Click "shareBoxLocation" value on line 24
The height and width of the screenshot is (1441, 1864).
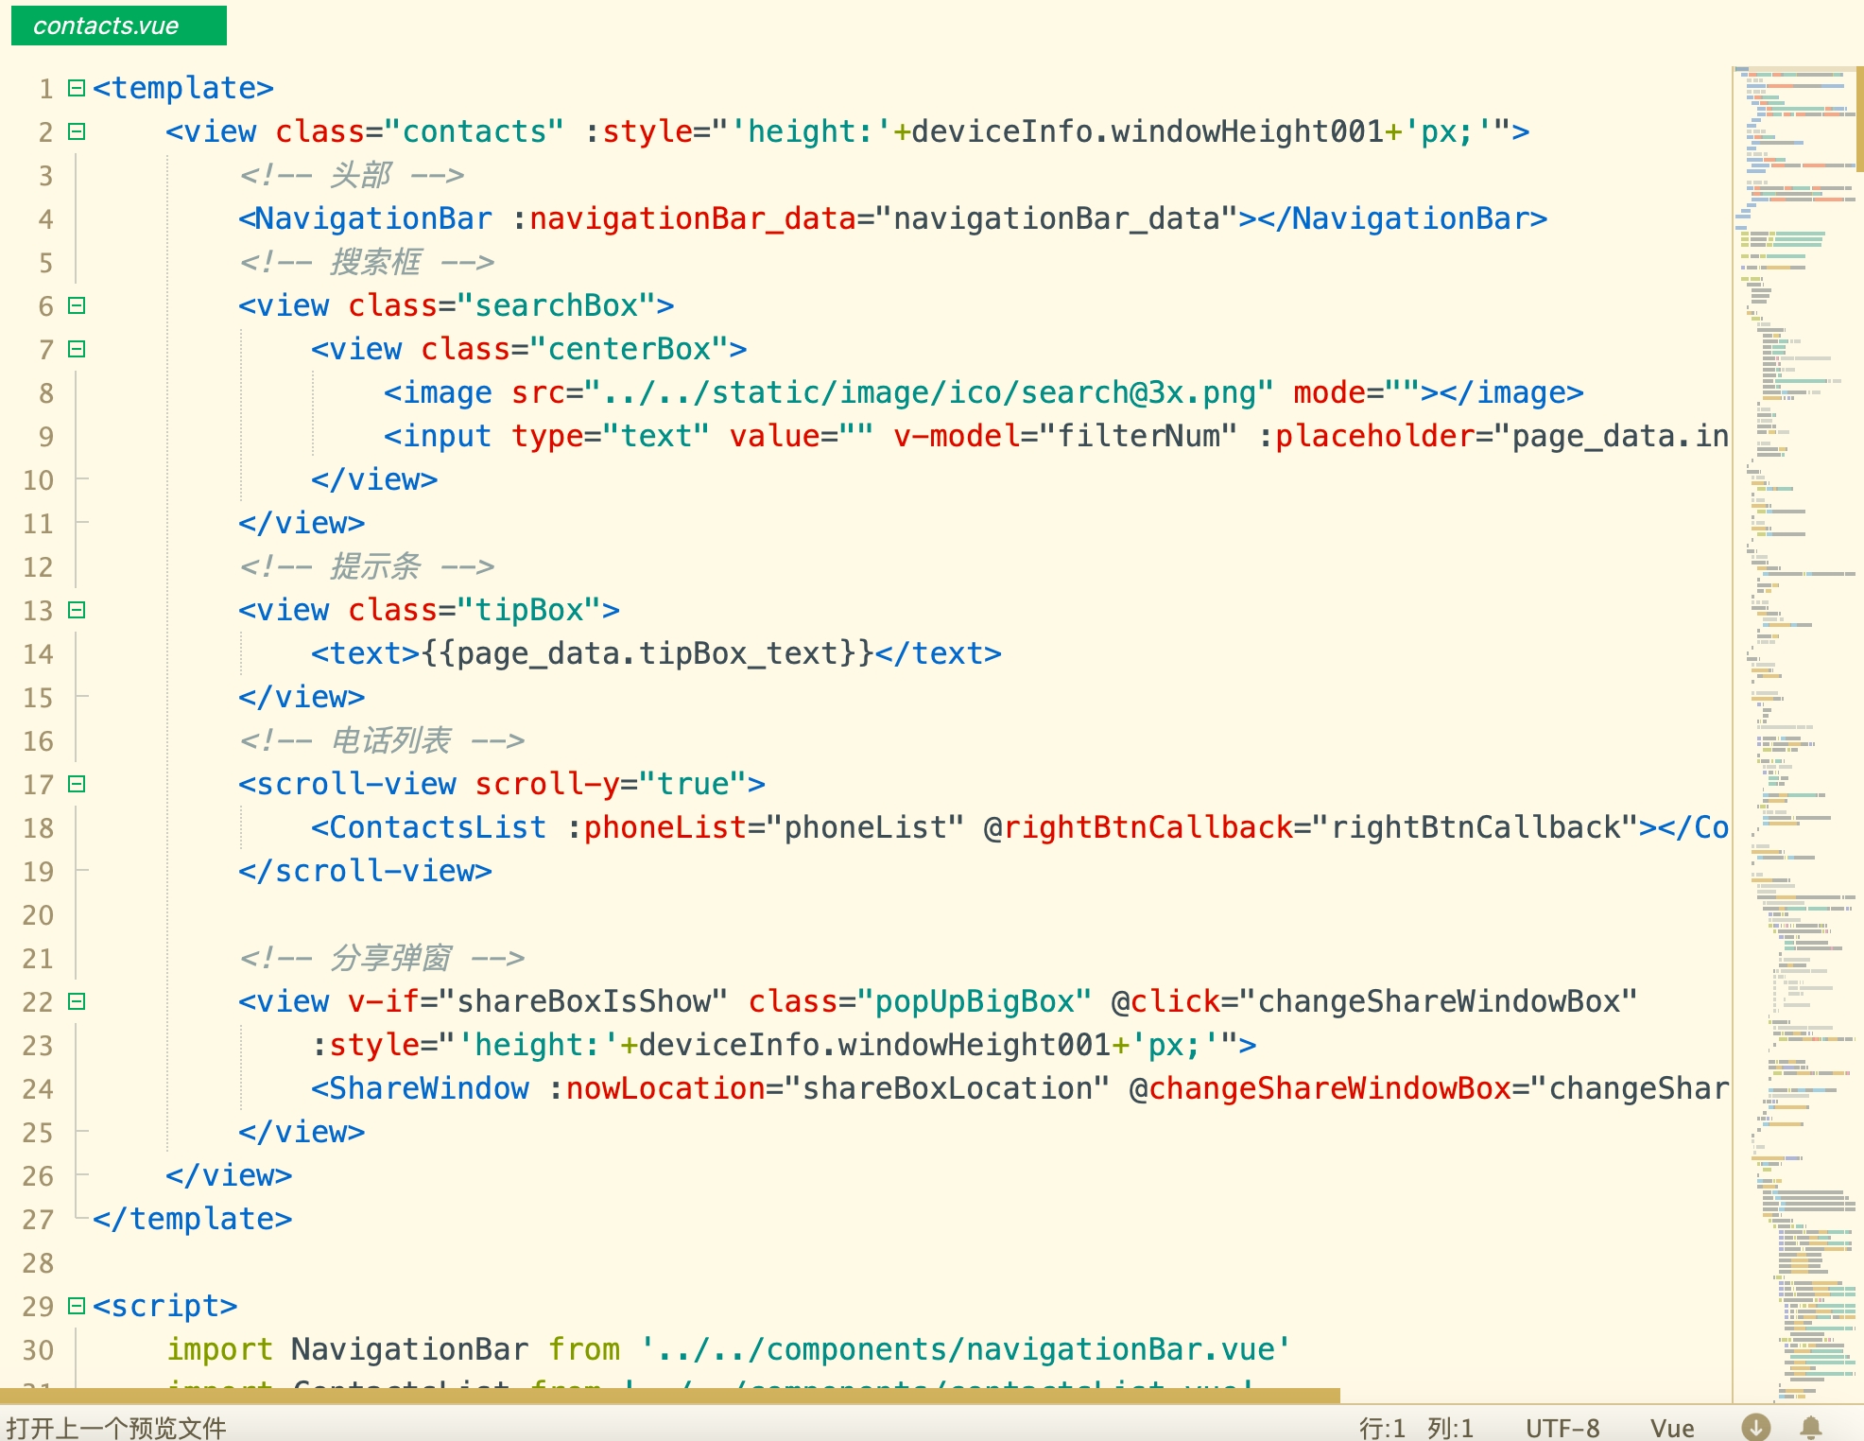(947, 1088)
